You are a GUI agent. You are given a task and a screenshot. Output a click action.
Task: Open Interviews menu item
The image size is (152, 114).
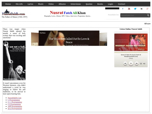point(76,4)
